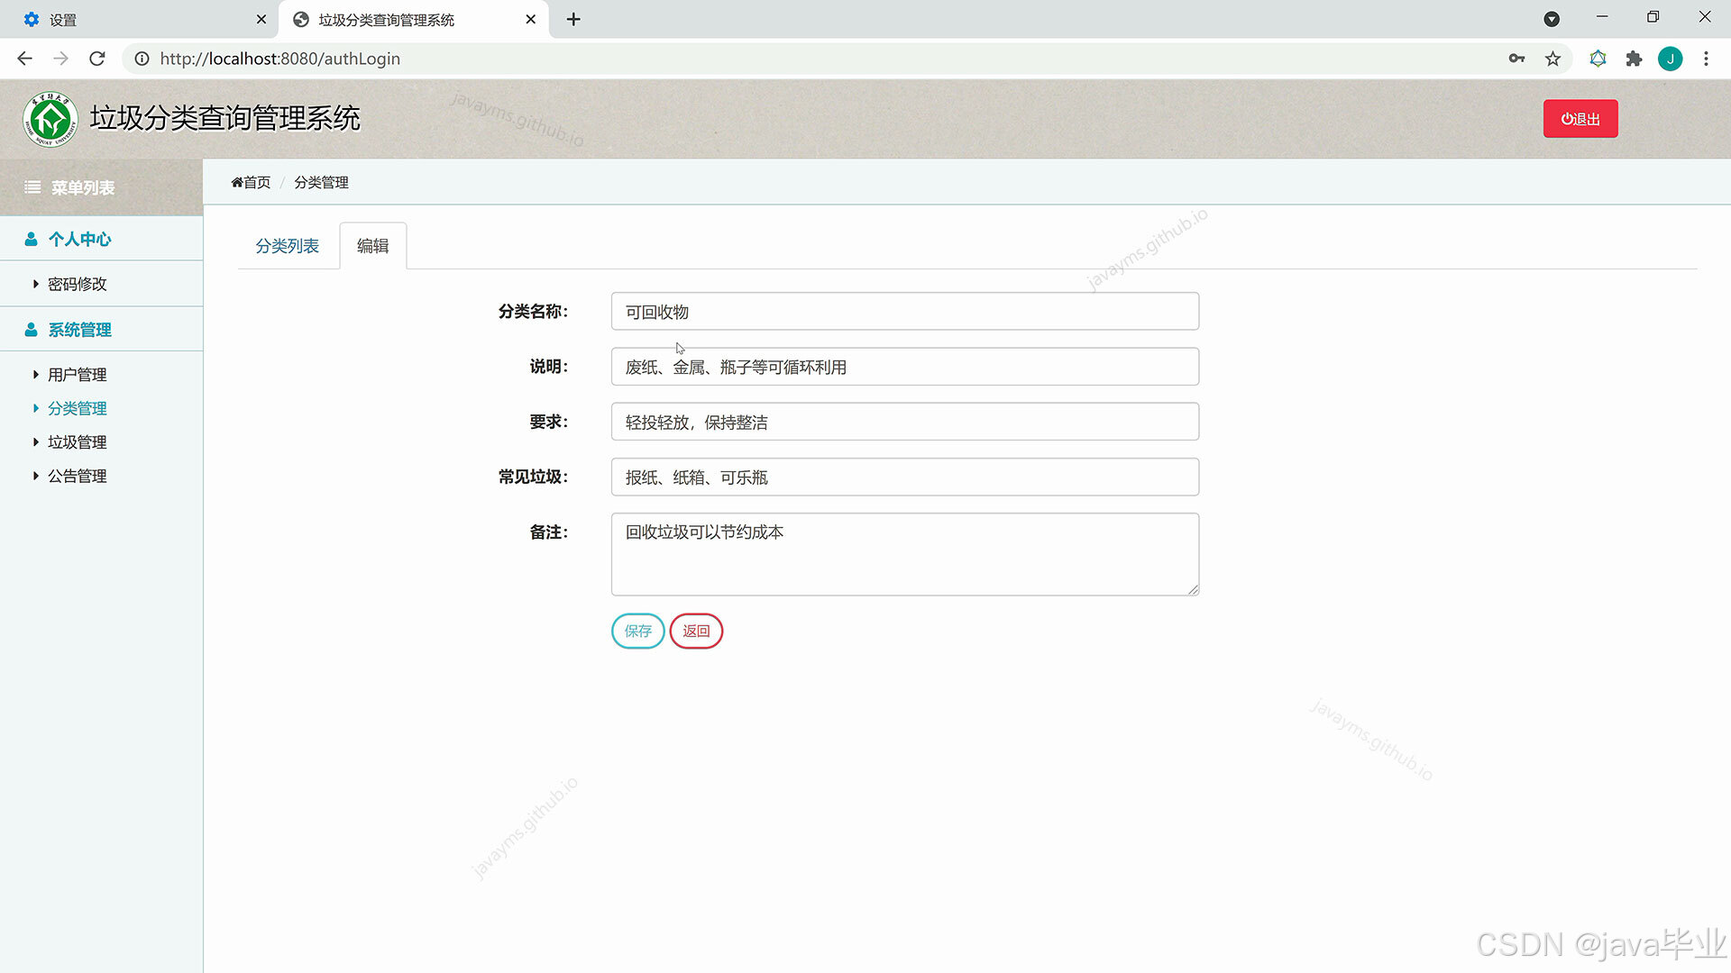The image size is (1731, 973).
Task: Close the 垃圾分类查询管理系统 tab
Action: 531,19
